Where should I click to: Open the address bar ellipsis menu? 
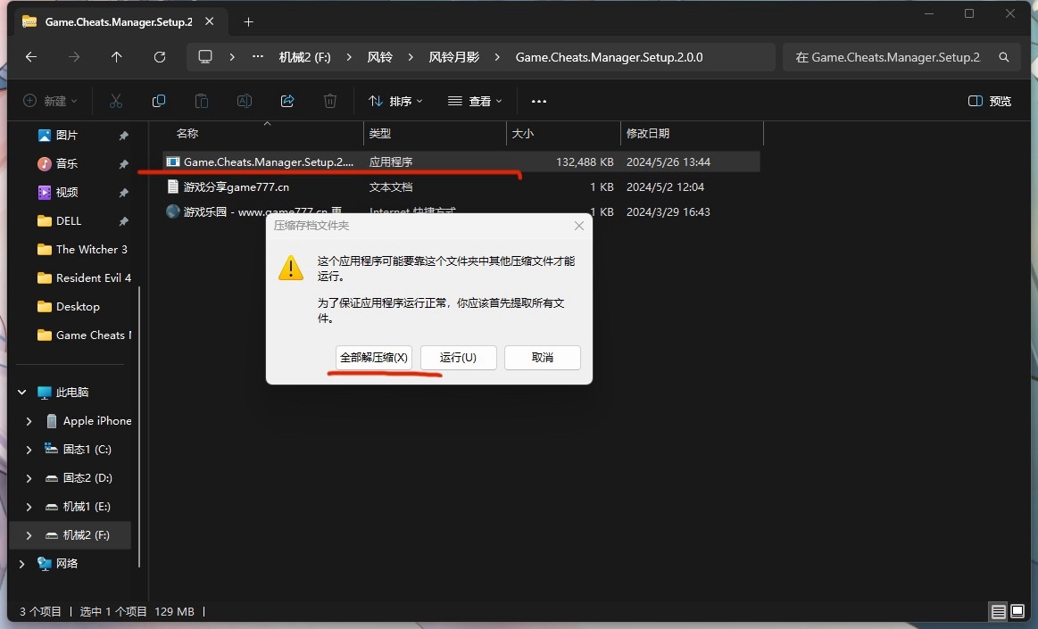pyautogui.click(x=258, y=57)
